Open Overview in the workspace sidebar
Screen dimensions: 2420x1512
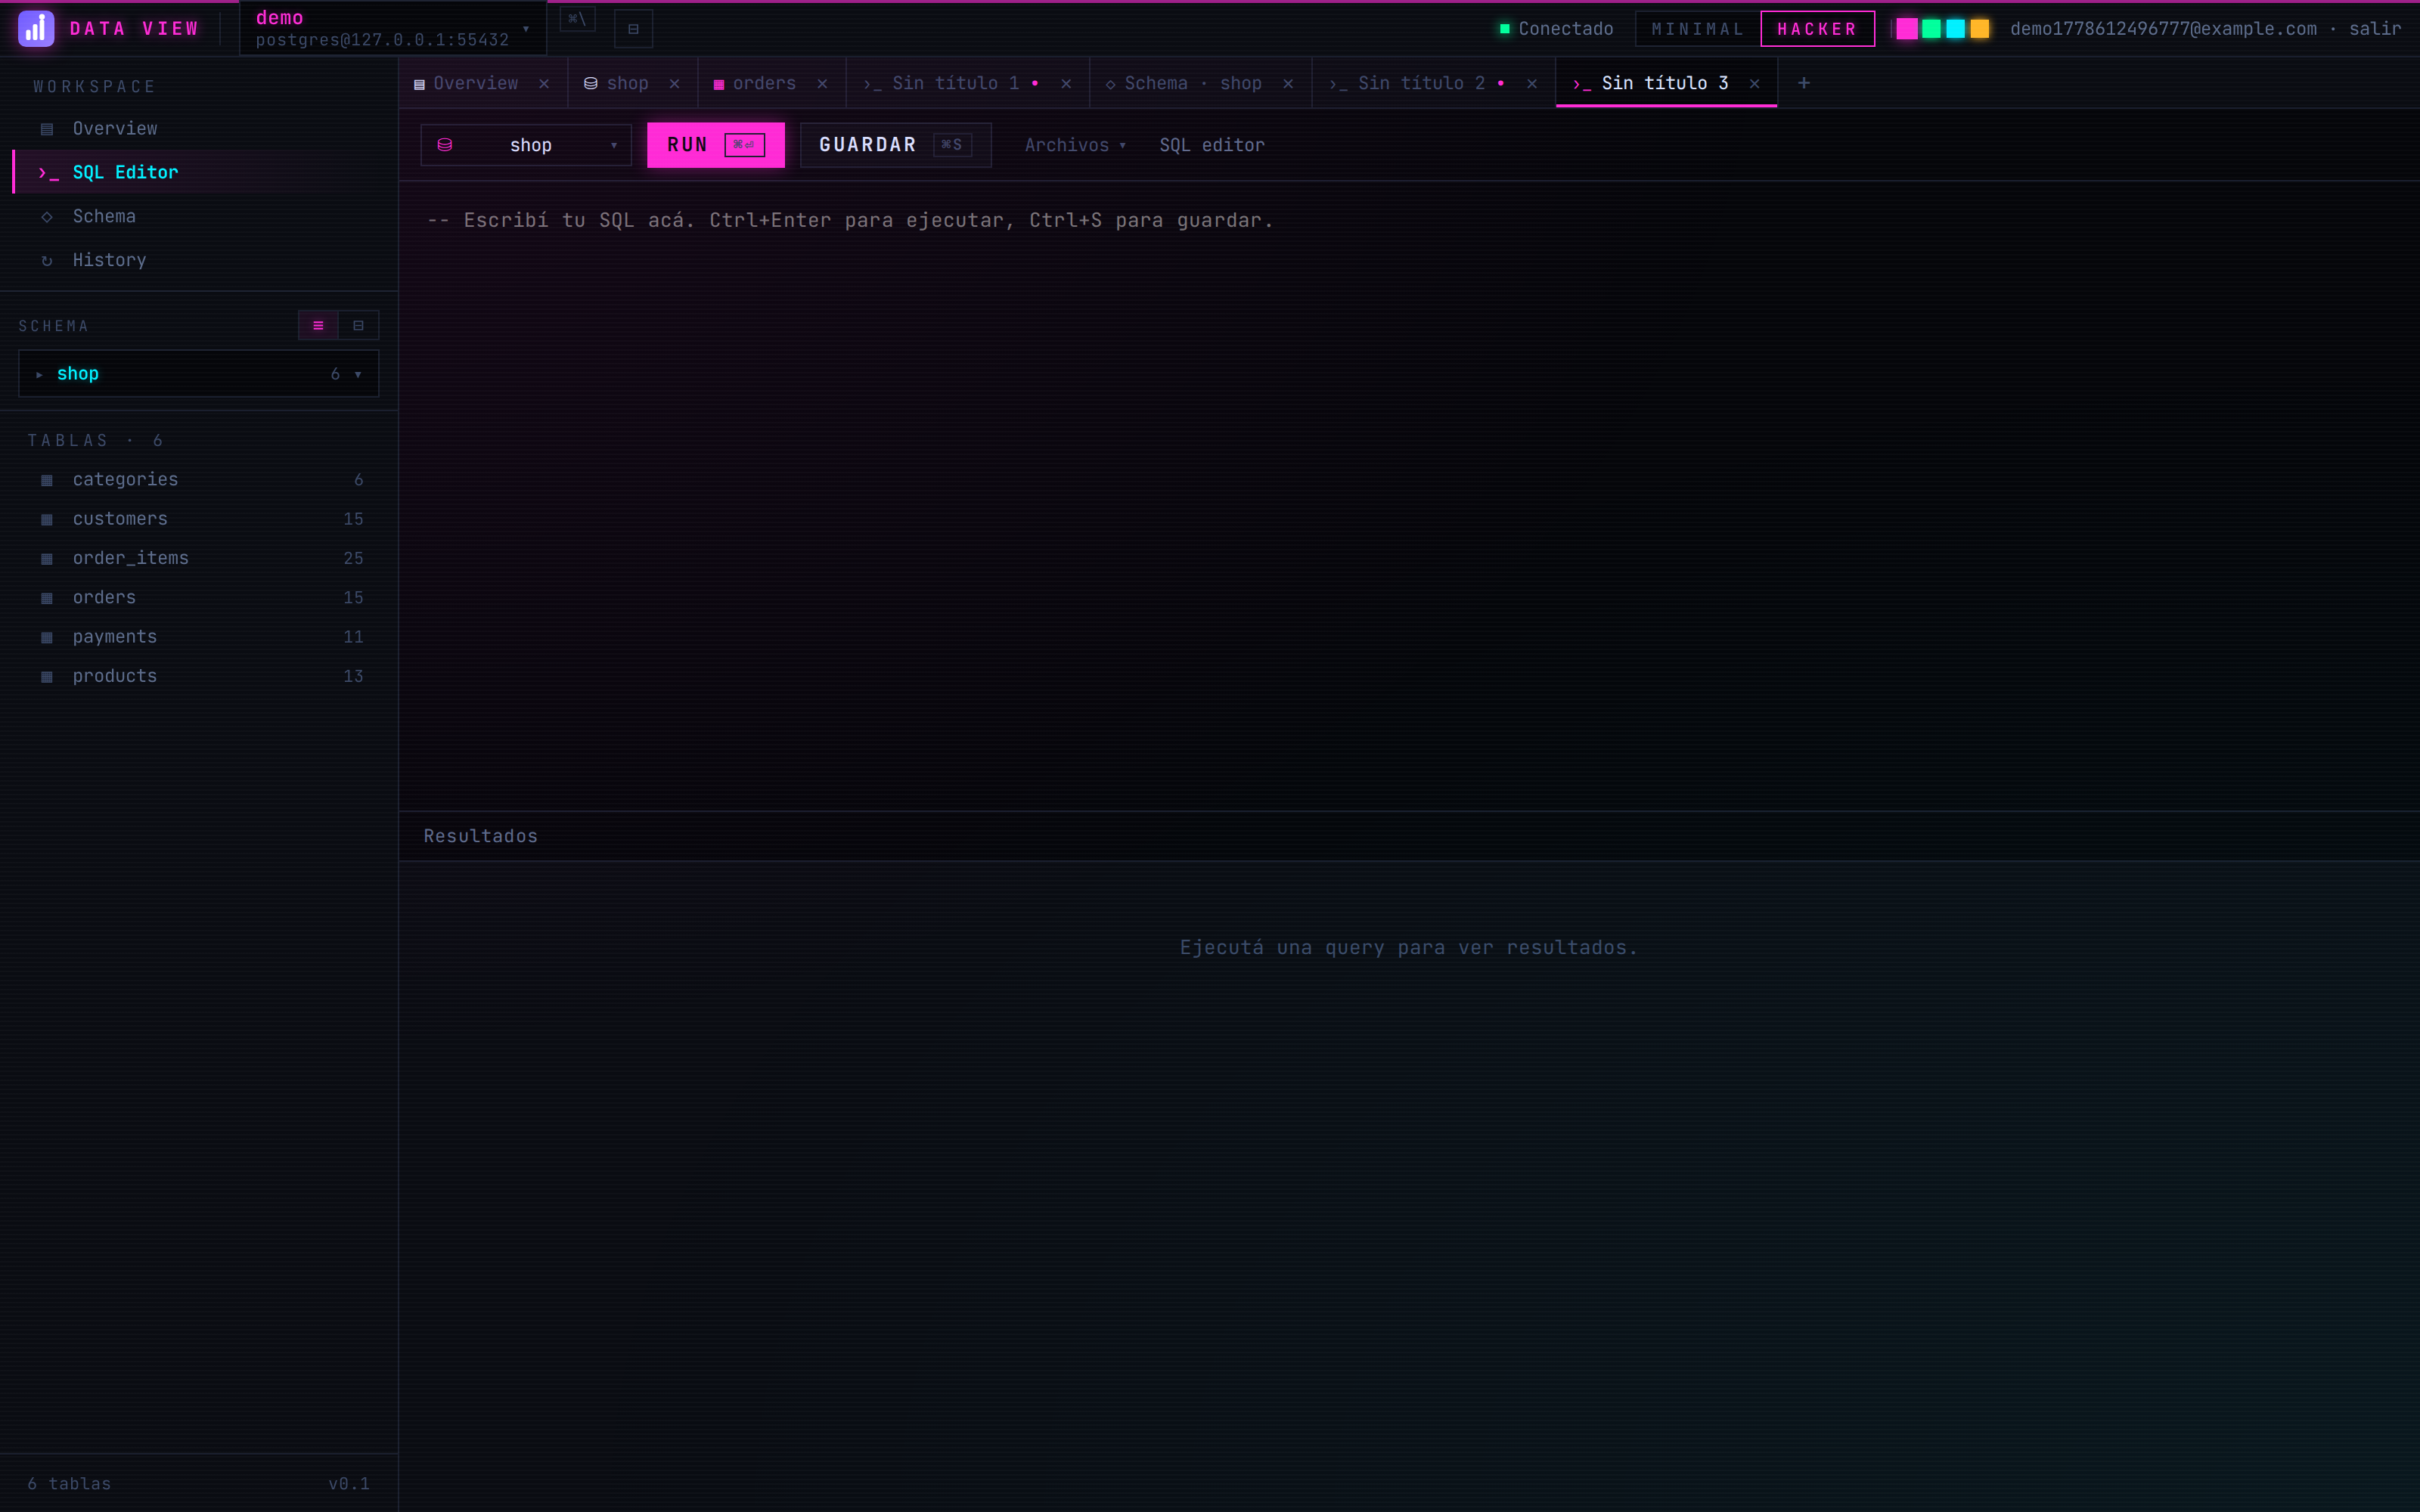[x=205, y=129]
